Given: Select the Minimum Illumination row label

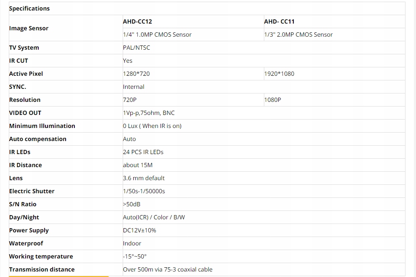Looking at the screenshot, I should click(x=42, y=126).
